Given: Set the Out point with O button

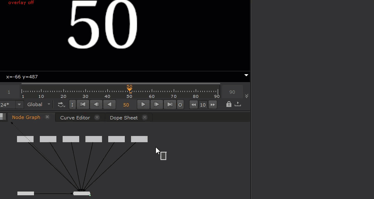Looking at the screenshot, I should [180, 105].
